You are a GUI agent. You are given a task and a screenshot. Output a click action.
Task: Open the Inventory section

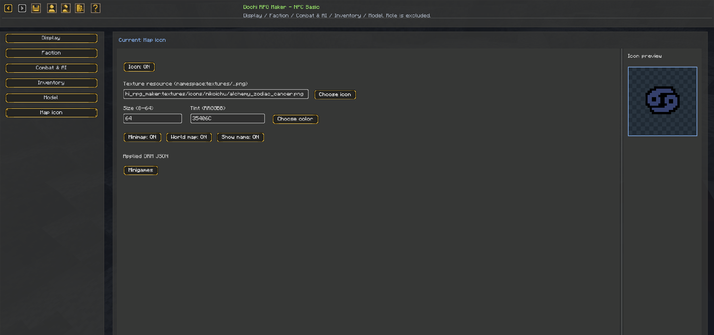pos(51,83)
